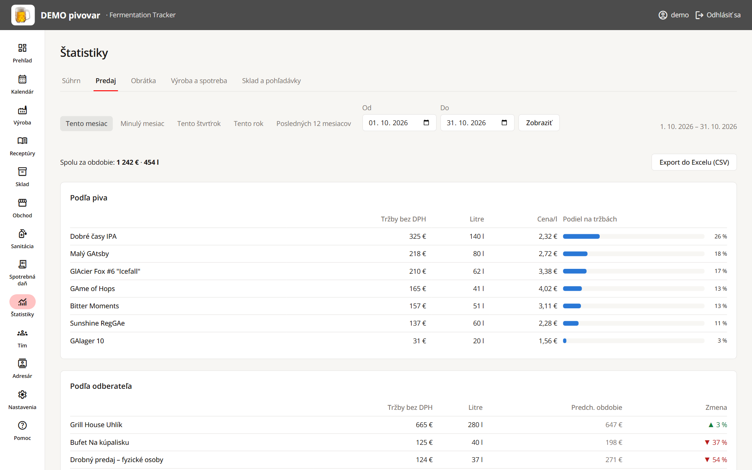Image resolution: width=752 pixels, height=470 pixels.
Task: Open the Od date picker calendar icon
Action: point(426,123)
